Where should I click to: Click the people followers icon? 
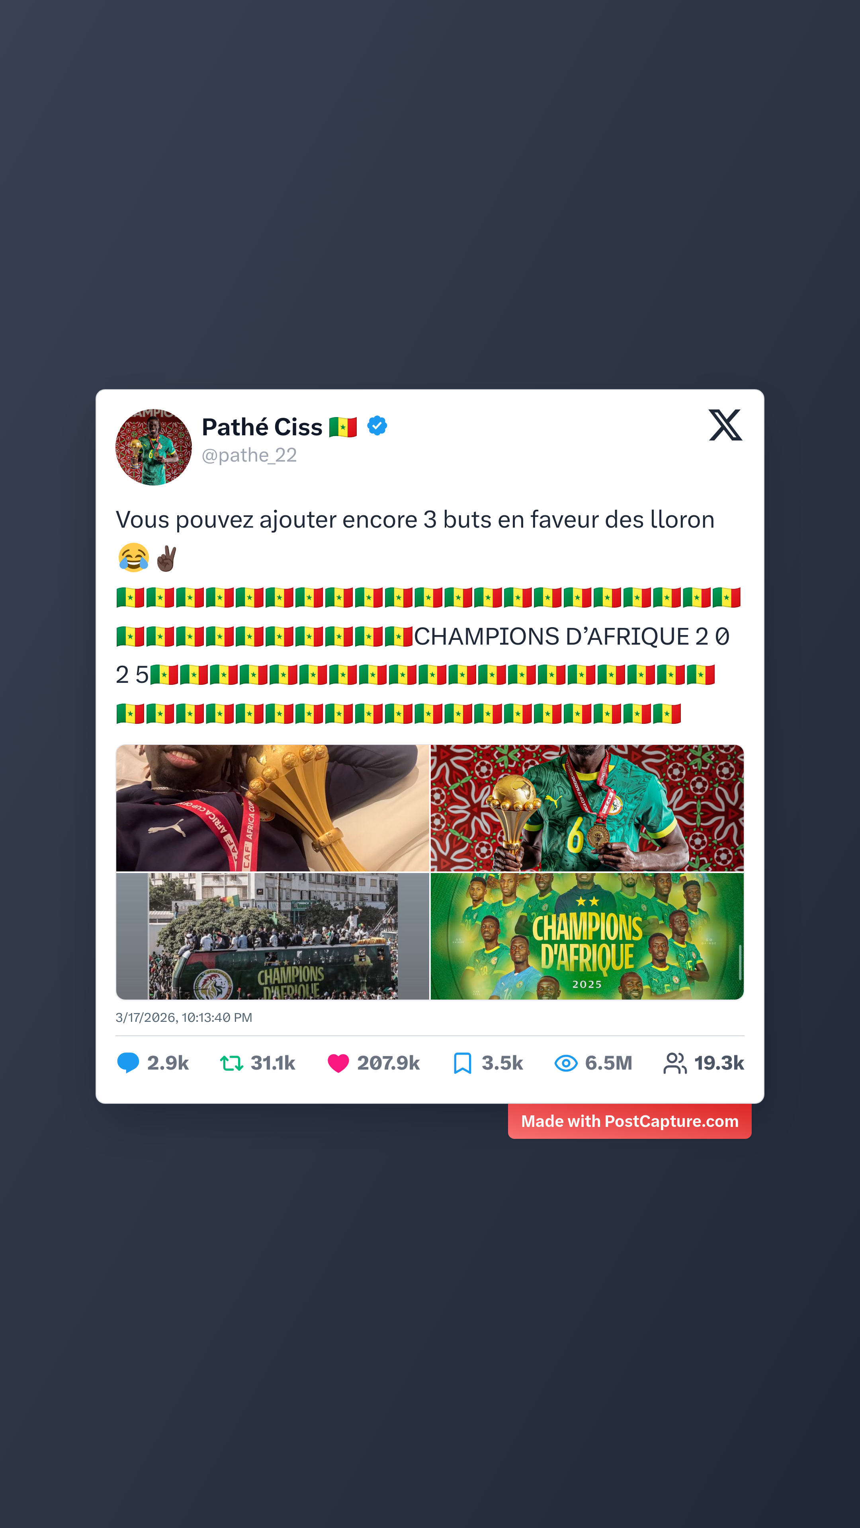pyautogui.click(x=675, y=1063)
